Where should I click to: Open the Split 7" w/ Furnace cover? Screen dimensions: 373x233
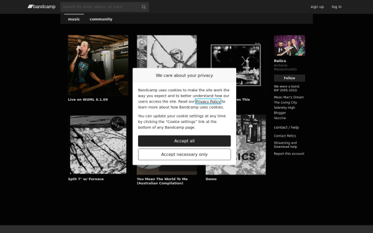click(x=98, y=145)
